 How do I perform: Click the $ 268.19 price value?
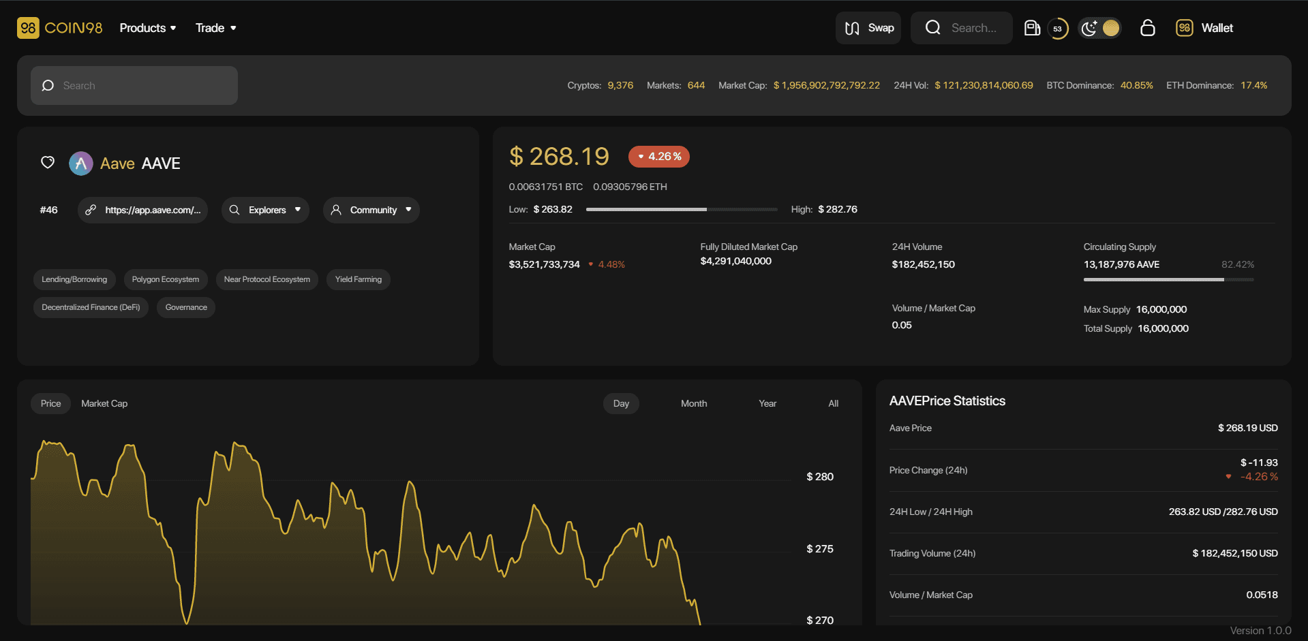coord(559,157)
